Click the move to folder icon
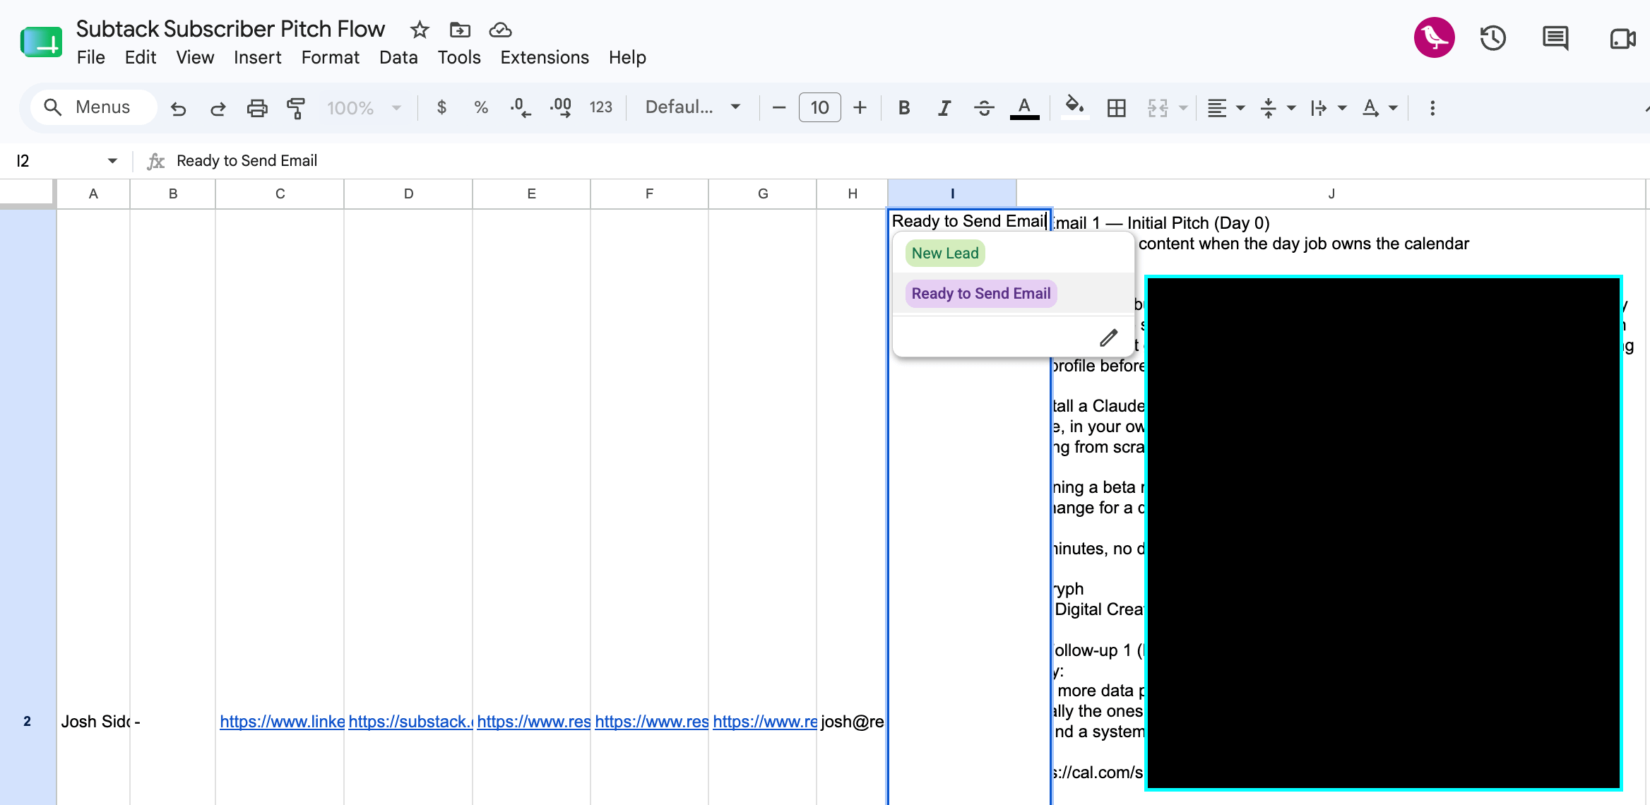This screenshot has height=805, width=1650. pos(460,30)
